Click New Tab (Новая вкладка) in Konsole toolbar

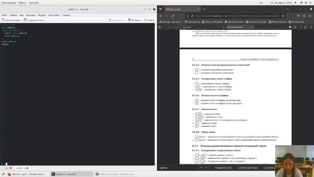[x=11, y=20]
